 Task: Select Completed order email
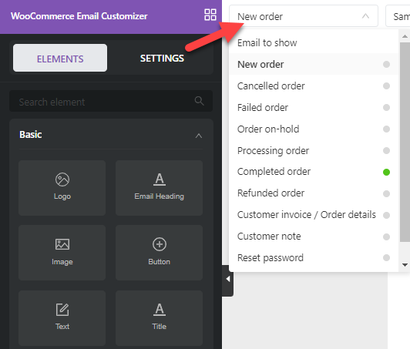click(x=313, y=172)
